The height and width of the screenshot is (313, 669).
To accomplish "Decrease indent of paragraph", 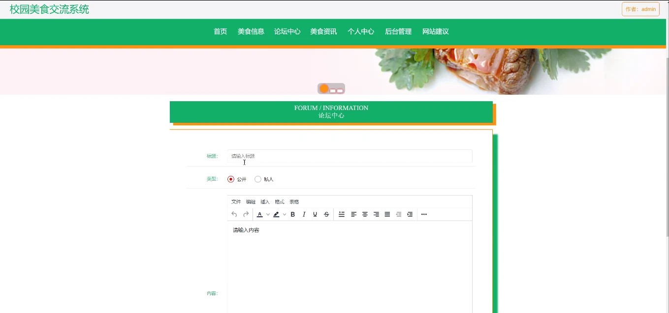I will 399,214.
